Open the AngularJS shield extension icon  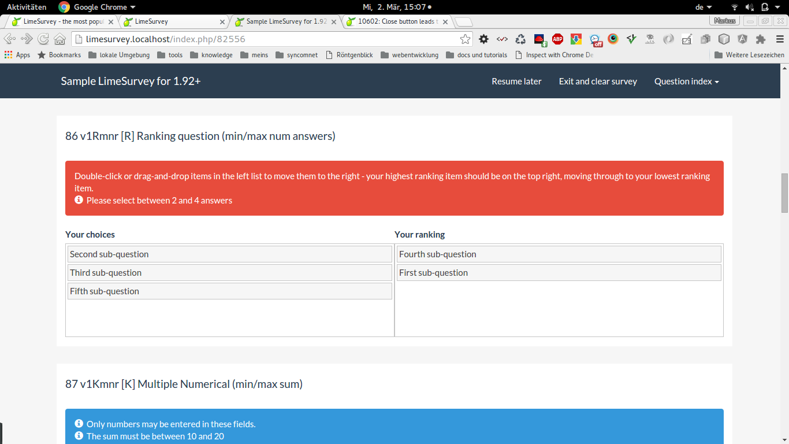(742, 39)
